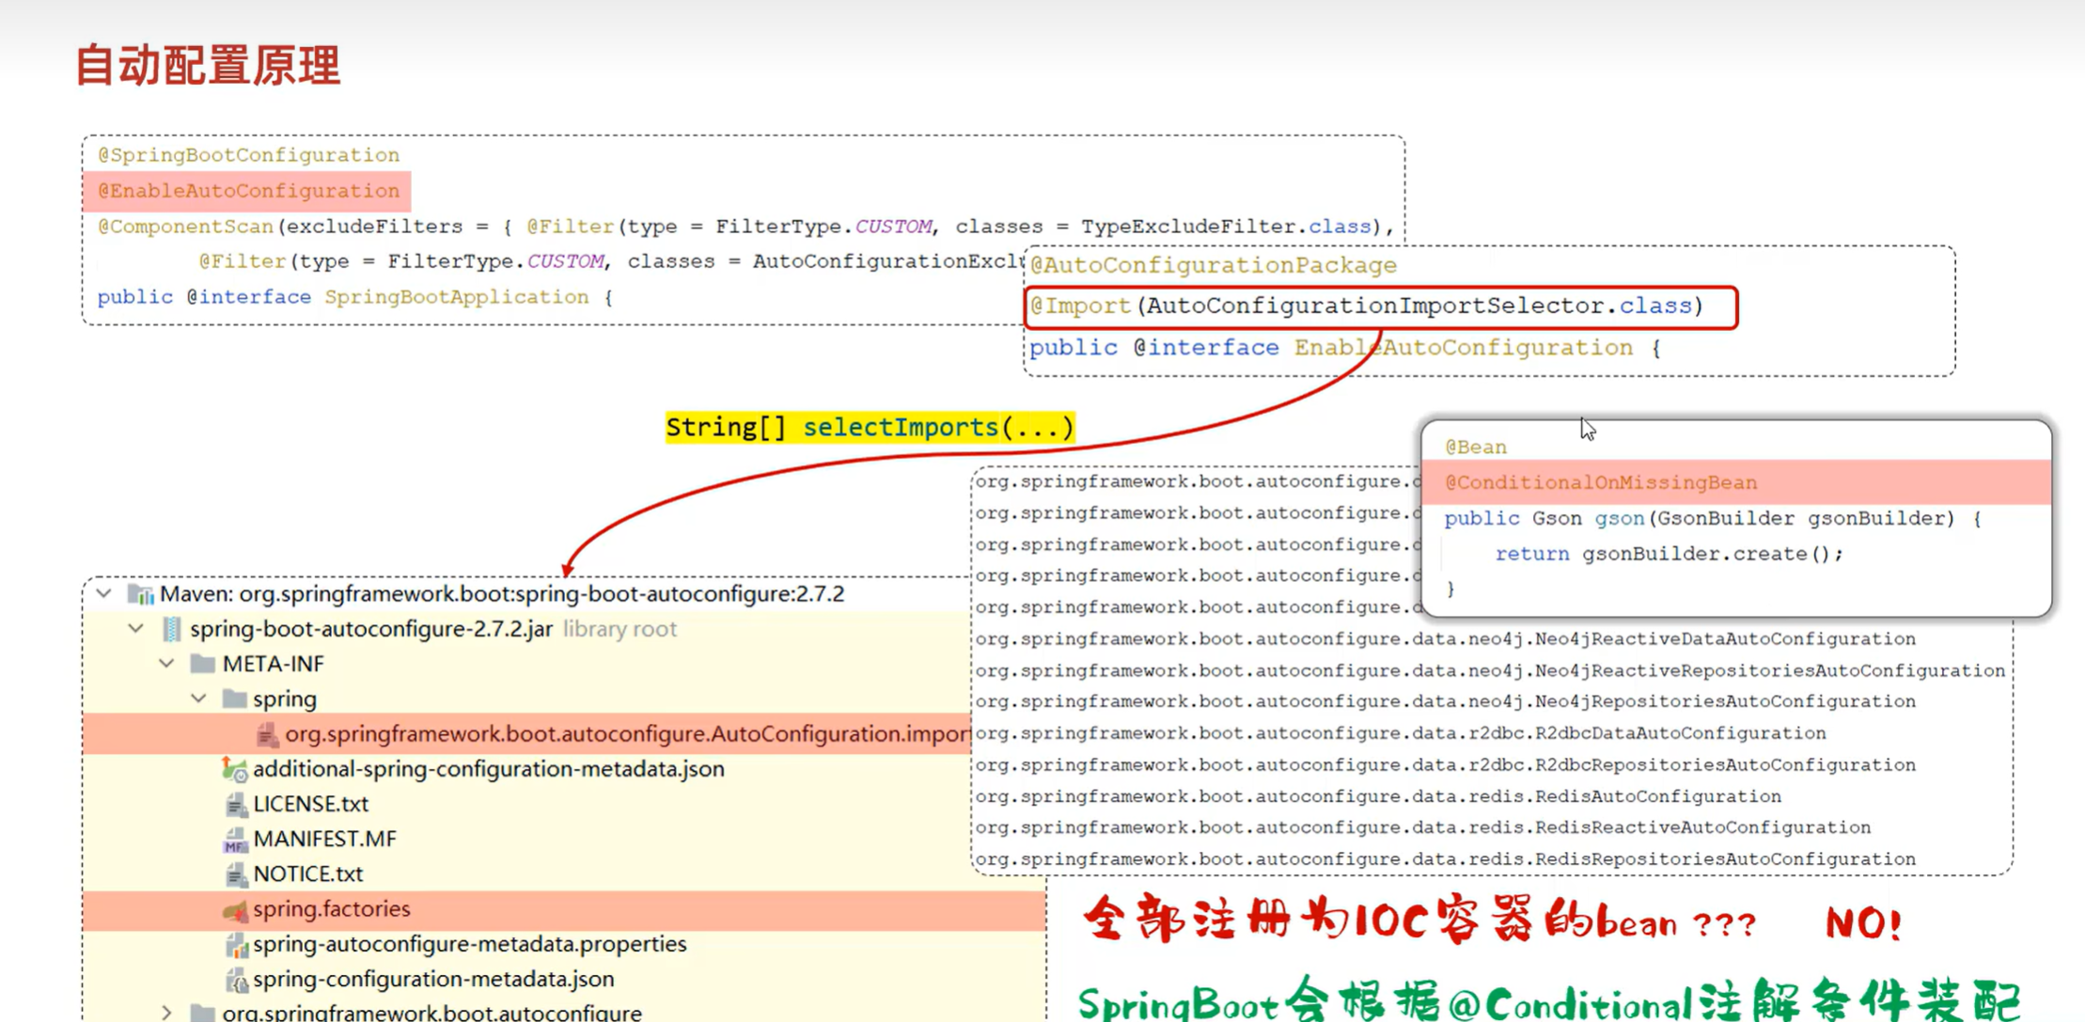Click R2dbcRepositoriesAutoConfiguration entry
This screenshot has width=2085, height=1022.
(1445, 765)
